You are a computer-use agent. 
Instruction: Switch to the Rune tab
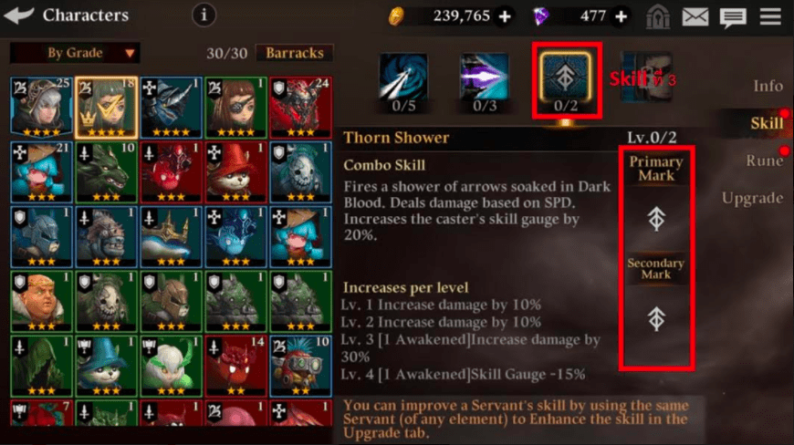pyautogui.click(x=764, y=160)
